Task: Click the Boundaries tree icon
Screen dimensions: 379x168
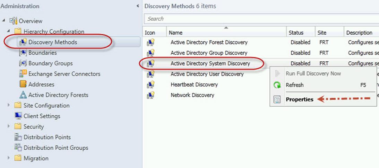Action: 23,53
